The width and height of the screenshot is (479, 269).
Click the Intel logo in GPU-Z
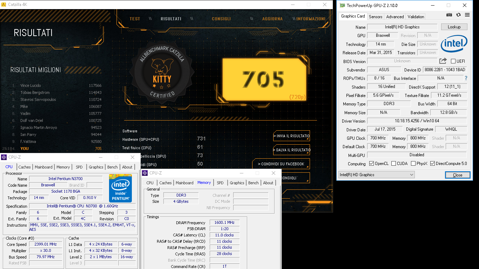[x=454, y=44]
